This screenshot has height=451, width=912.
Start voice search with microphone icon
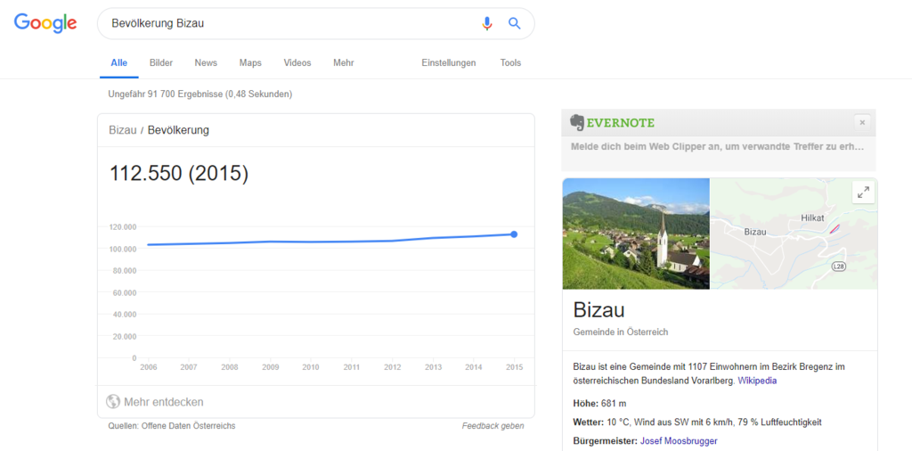point(486,24)
